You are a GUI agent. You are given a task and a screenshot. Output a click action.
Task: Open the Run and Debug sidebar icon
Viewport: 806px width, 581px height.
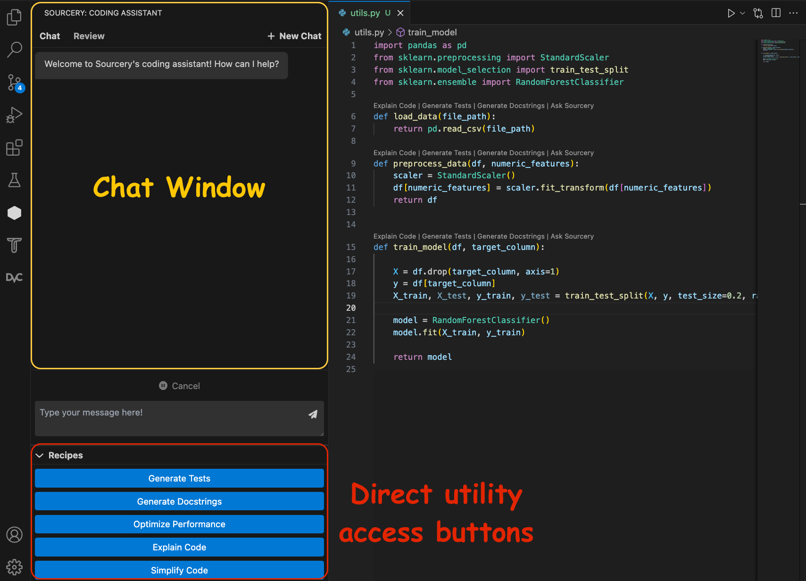click(14, 115)
